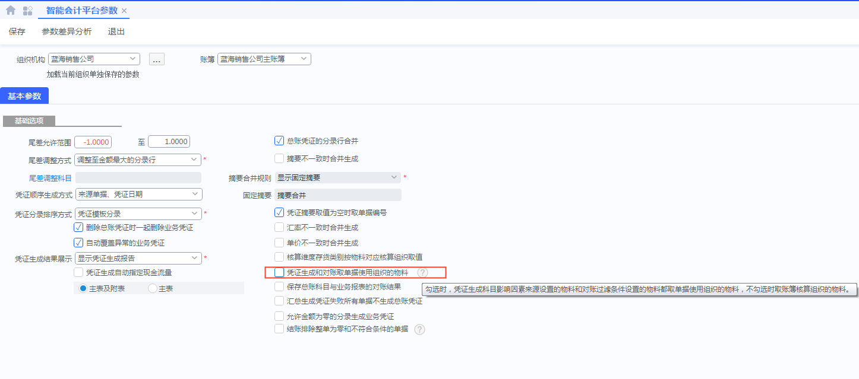Click the 尾差调整科目 field
The height and width of the screenshot is (379, 859).
pos(138,177)
